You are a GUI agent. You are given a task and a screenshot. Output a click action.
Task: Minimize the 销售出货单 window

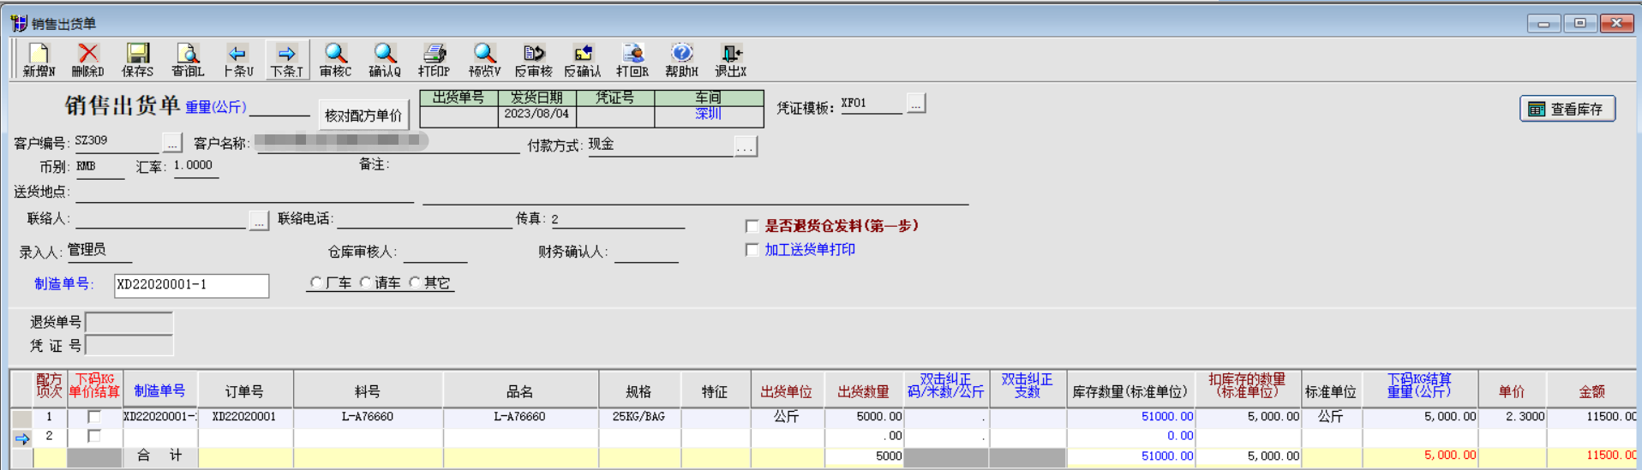click(x=1543, y=23)
